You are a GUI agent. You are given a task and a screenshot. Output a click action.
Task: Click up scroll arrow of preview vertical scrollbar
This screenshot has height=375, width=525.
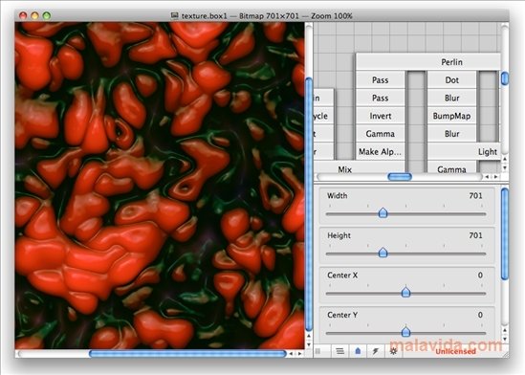309,336
